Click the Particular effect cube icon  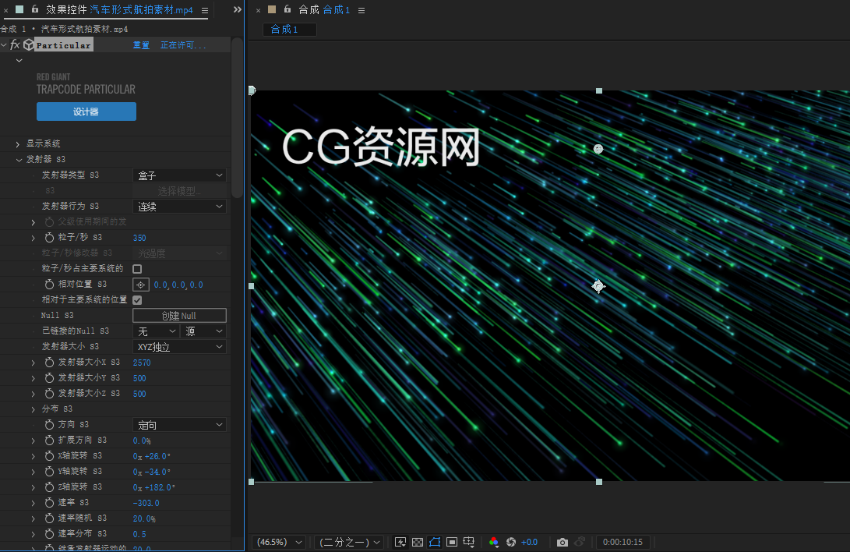[29, 45]
